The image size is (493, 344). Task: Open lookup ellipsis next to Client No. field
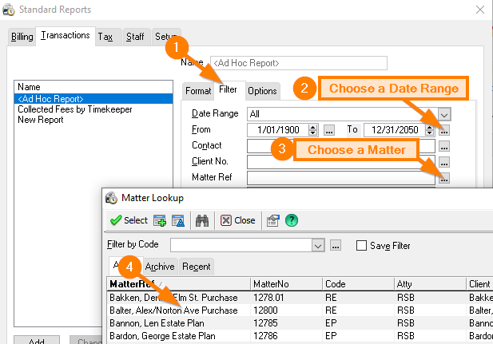(x=444, y=162)
